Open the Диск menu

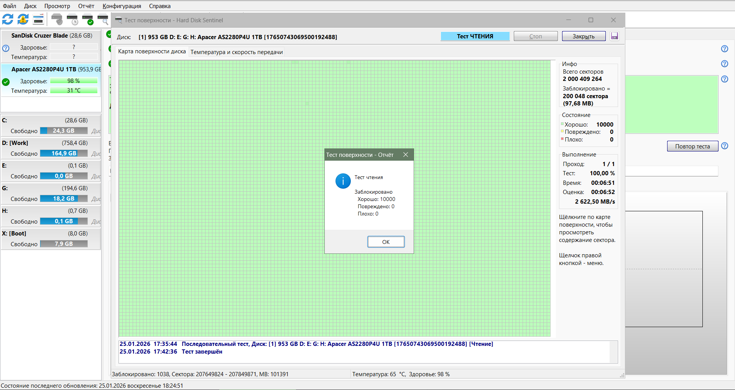click(x=30, y=6)
